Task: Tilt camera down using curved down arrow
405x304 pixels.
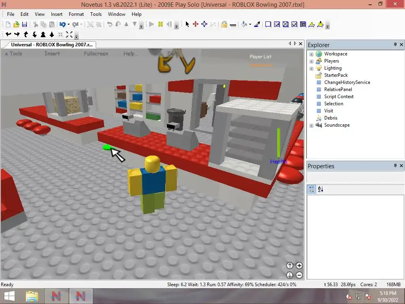Action: [x=34, y=34]
